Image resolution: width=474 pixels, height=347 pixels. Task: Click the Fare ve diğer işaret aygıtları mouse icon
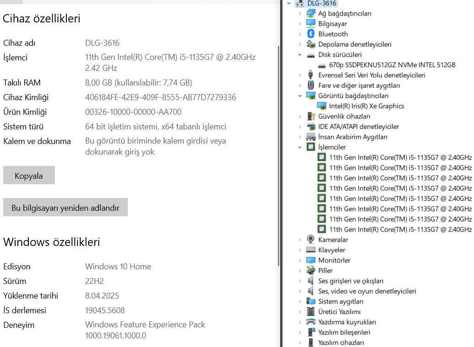click(x=311, y=85)
